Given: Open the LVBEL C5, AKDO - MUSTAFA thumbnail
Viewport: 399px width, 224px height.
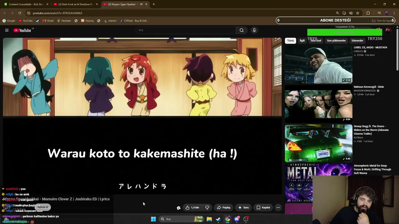Looking at the screenshot, I should pos(319,65).
